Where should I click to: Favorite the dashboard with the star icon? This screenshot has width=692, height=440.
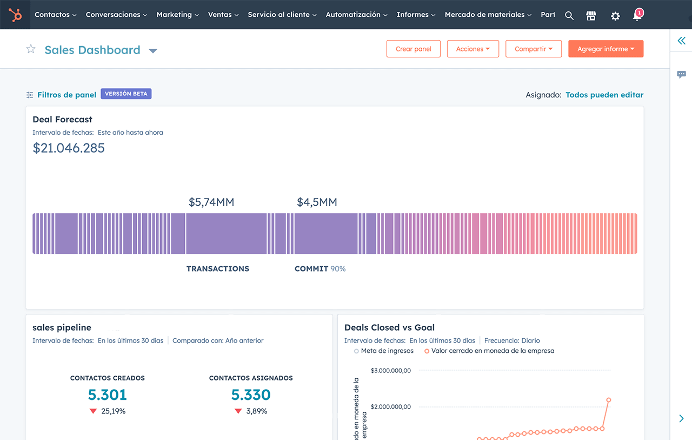[31, 49]
